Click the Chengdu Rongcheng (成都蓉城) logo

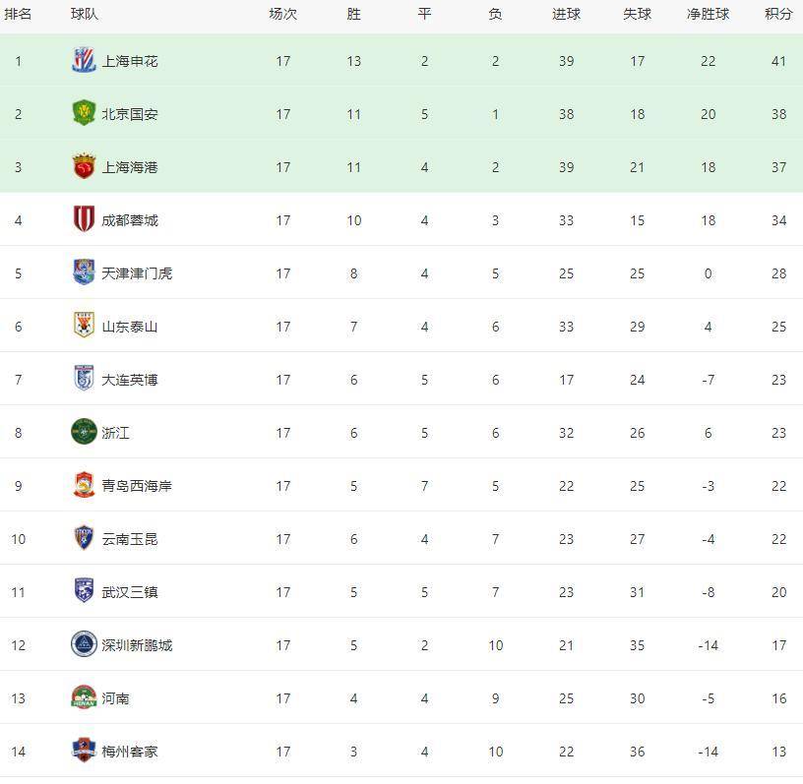(x=84, y=220)
